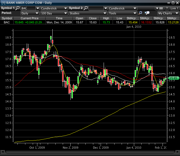Open the My Charts dropdown
This screenshot has height=156, width=180.
pyautogui.click(x=168, y=13)
